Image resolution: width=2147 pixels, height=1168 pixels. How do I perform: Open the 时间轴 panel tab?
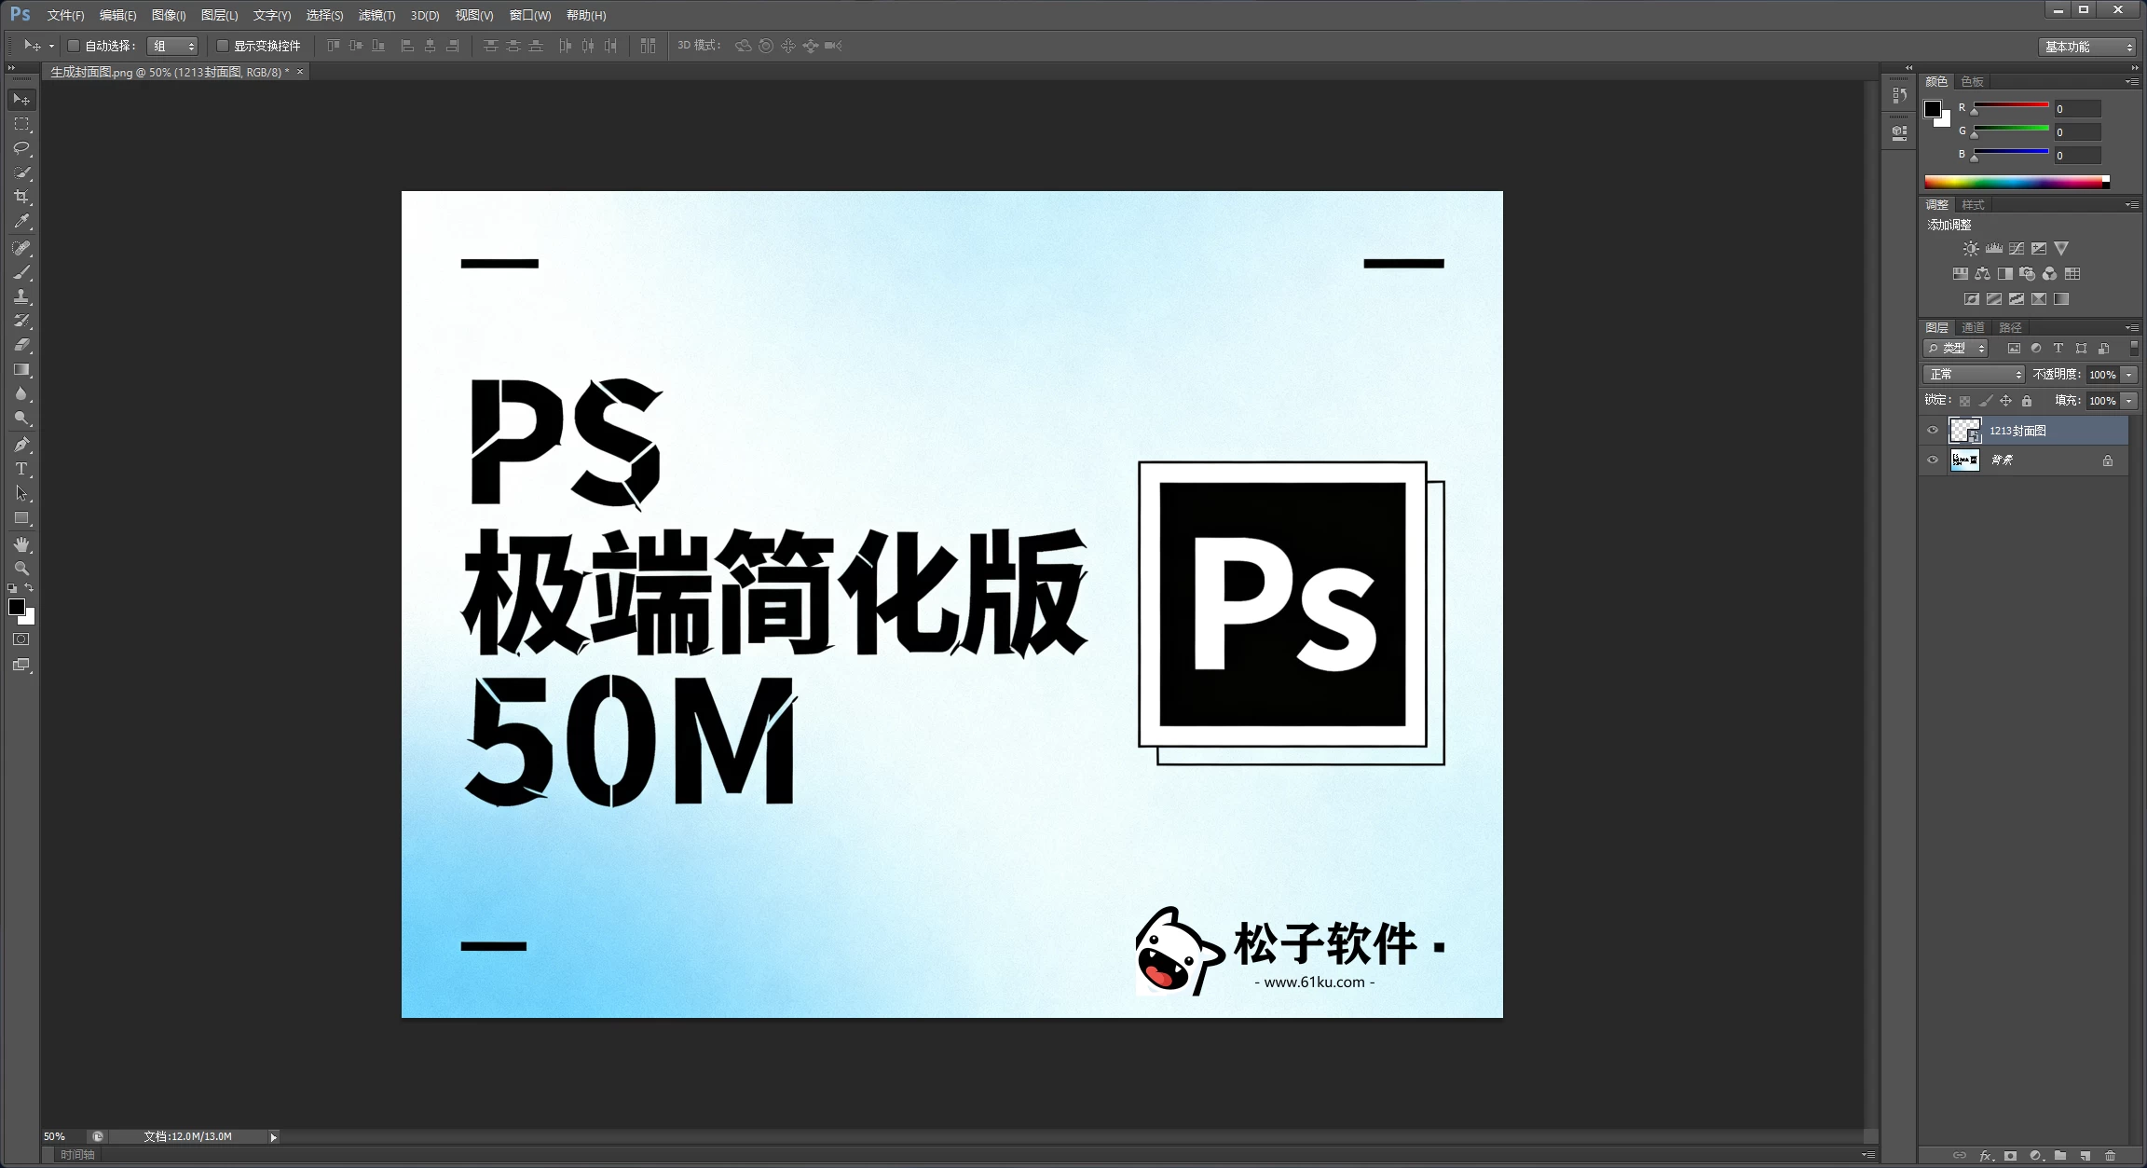click(x=77, y=1155)
